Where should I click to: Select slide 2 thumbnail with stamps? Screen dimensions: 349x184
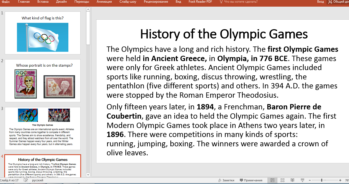[x=43, y=81]
